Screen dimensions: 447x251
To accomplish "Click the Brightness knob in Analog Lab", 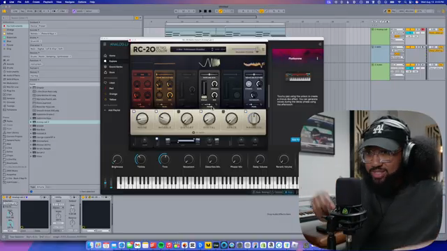I will pos(117,160).
